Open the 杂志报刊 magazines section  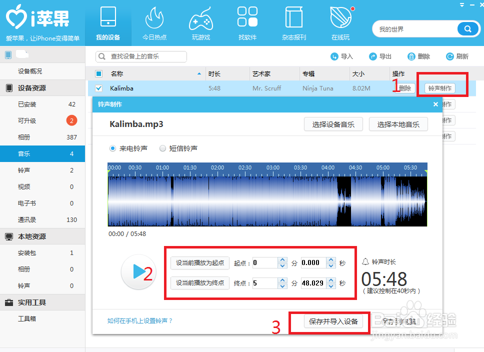click(294, 22)
